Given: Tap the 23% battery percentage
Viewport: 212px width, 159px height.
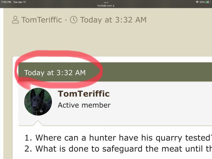Looking at the screenshot, I should pos(202,2).
